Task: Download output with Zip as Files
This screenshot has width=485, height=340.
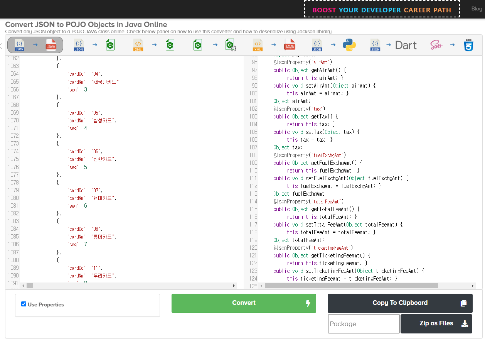Action: (436, 323)
